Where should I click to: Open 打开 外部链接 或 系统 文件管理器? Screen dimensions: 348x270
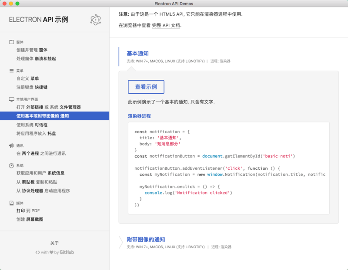pos(49,107)
